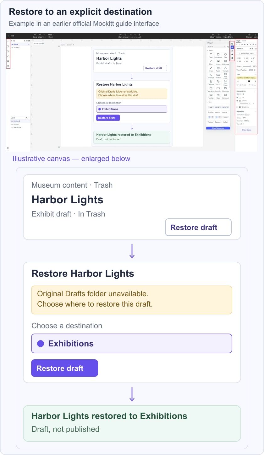Open Version history in top toolbar

[x=218, y=35]
